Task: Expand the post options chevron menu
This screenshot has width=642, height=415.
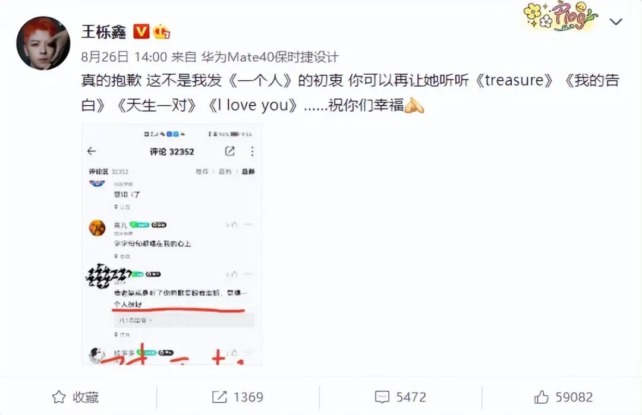Action: (x=616, y=21)
